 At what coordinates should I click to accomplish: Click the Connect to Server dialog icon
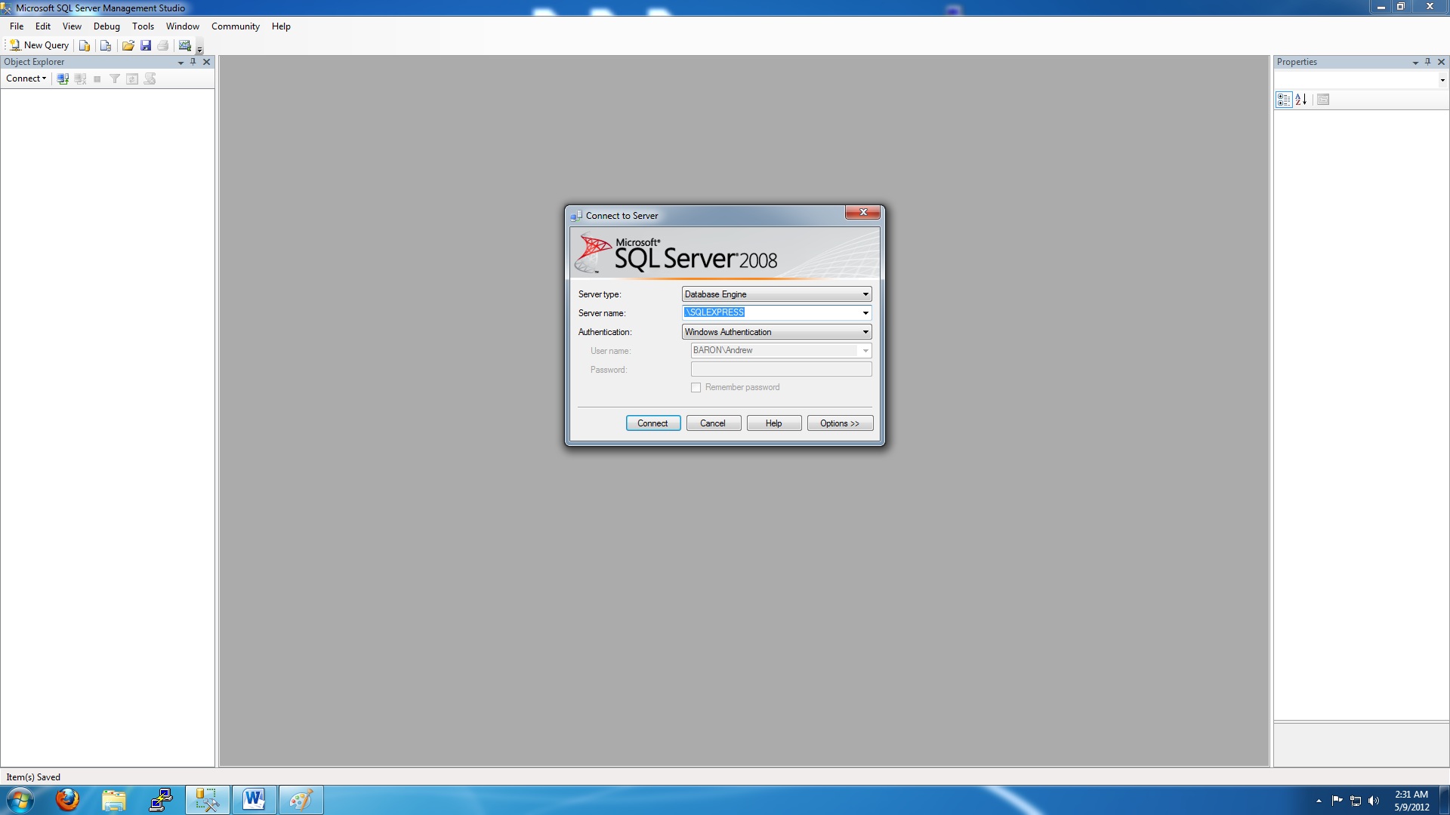[577, 216]
